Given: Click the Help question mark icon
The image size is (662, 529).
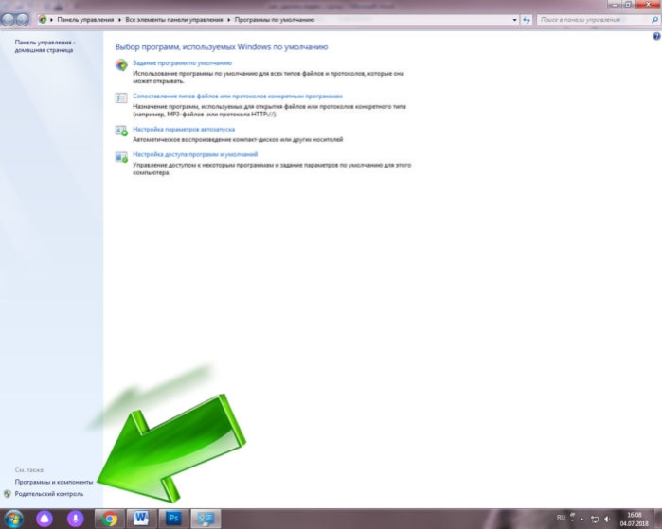Looking at the screenshot, I should 656,36.
